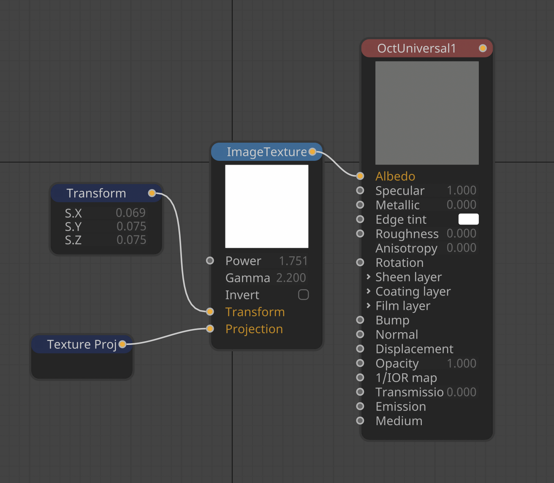
Task: Expand the Sheen layer section
Action: (369, 277)
